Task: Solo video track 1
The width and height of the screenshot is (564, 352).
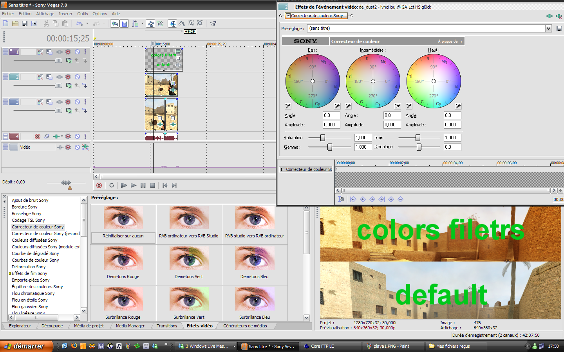Action: click(x=85, y=52)
